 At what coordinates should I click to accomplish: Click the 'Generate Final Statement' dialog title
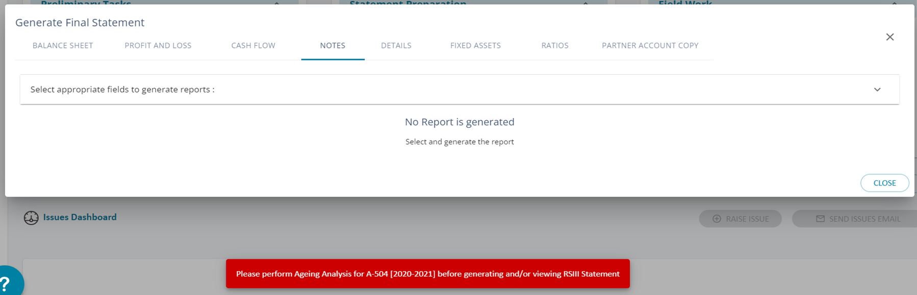point(80,22)
